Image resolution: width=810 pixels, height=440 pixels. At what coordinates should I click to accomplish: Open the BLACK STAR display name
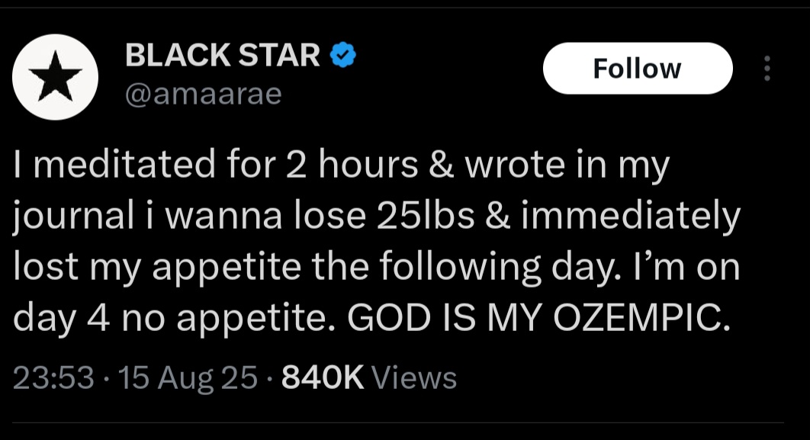click(x=222, y=56)
